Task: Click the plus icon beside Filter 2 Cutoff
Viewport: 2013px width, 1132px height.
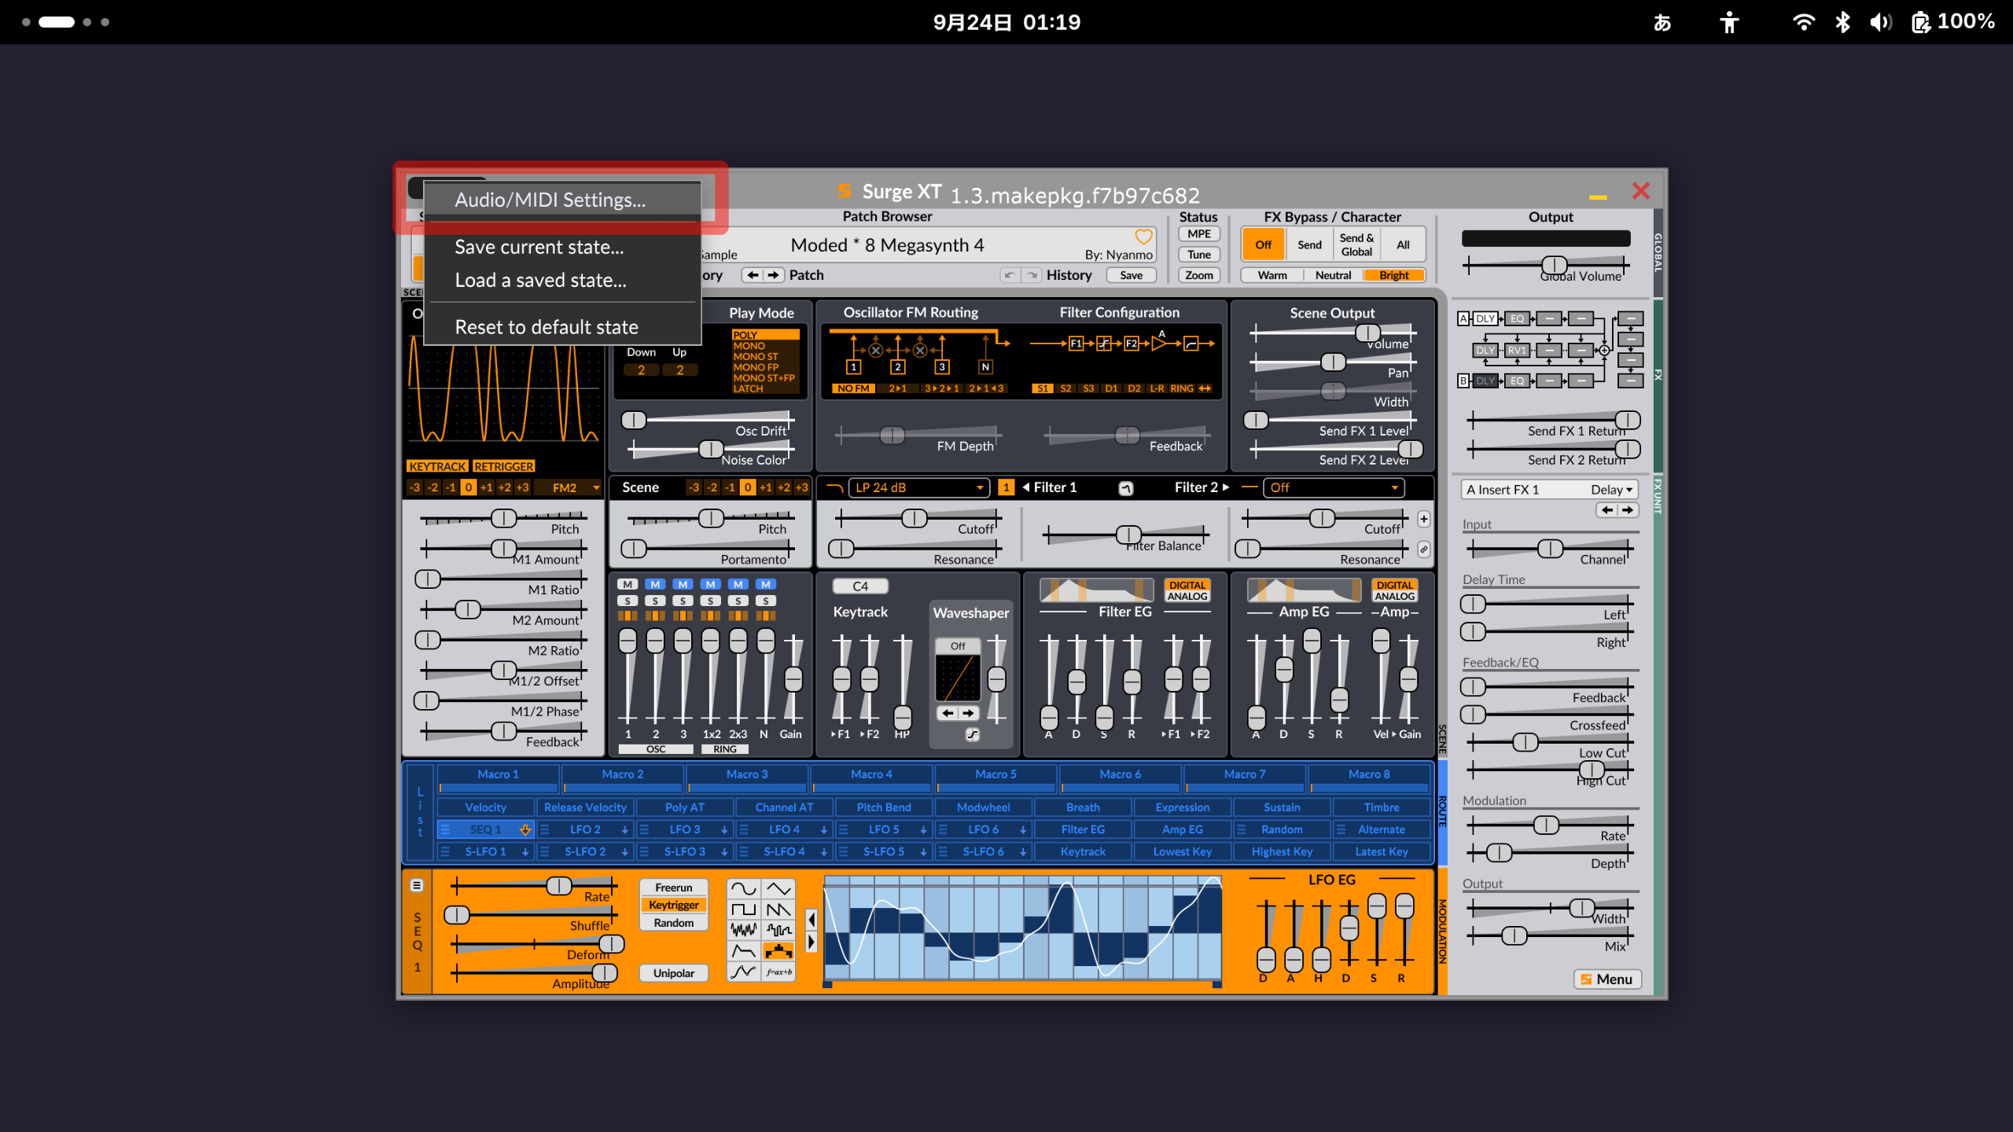Action: tap(1423, 519)
